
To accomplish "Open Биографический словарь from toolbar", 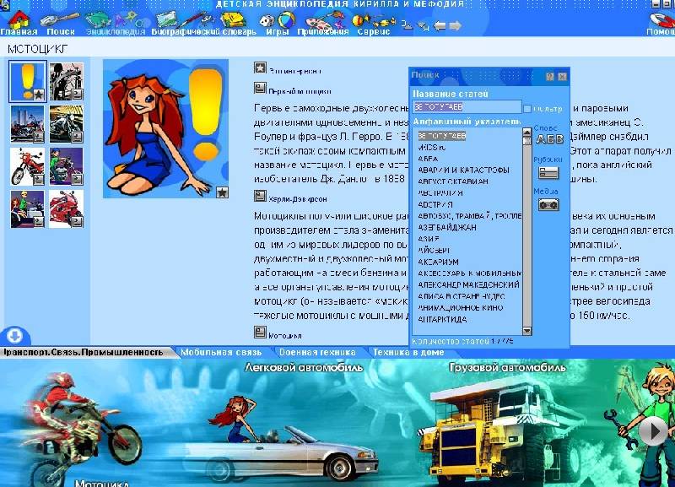I will tap(203, 23).
